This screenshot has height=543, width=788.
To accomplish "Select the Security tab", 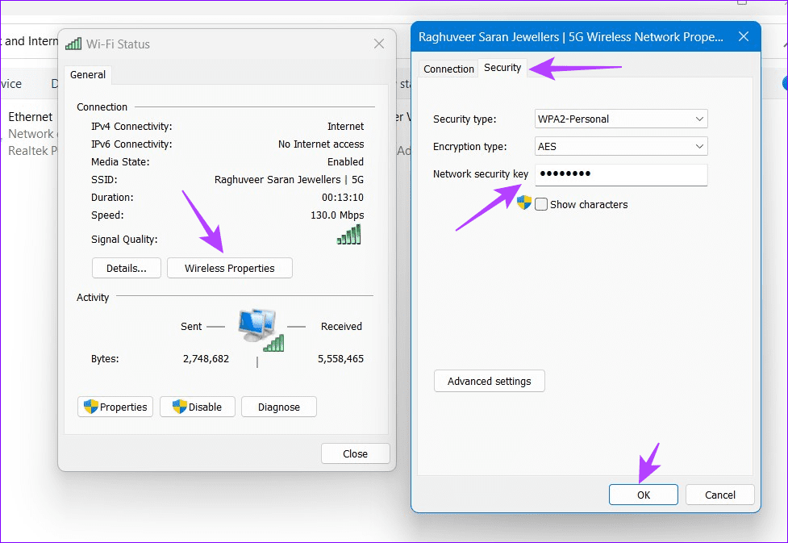I will click(x=502, y=68).
